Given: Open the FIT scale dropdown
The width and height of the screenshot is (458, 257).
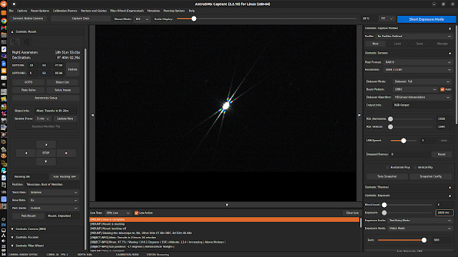Looking at the screenshot, I should [x=386, y=19].
